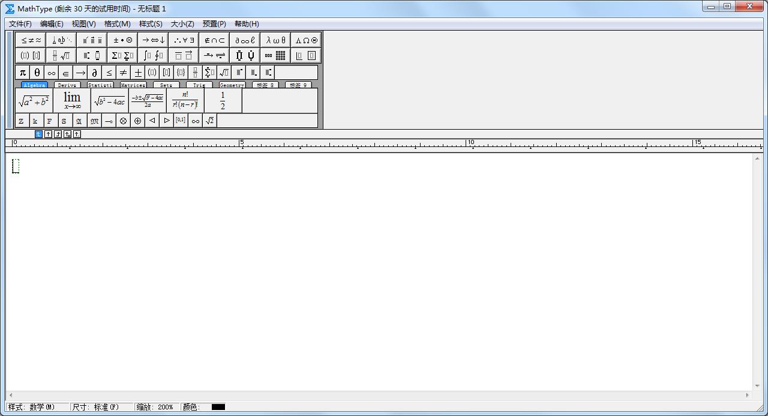Insert the right-pointing triangle ▷ symbol
This screenshot has height=416, width=768.
(x=167, y=121)
